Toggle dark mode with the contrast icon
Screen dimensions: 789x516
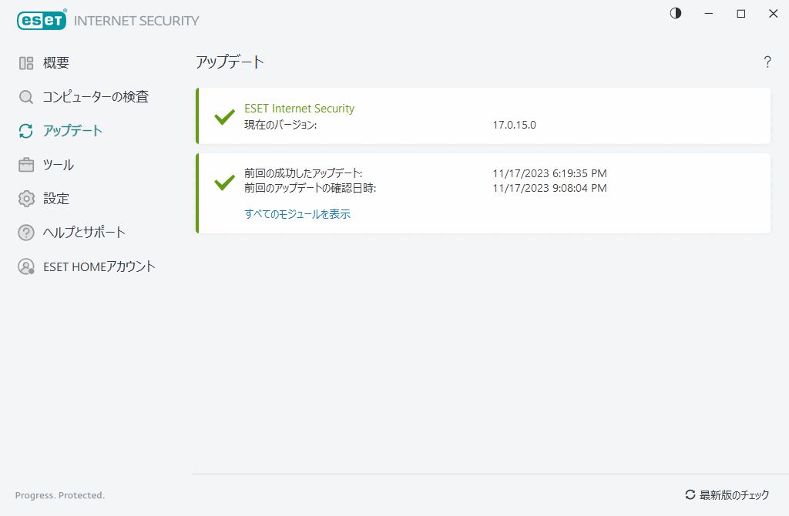click(675, 13)
